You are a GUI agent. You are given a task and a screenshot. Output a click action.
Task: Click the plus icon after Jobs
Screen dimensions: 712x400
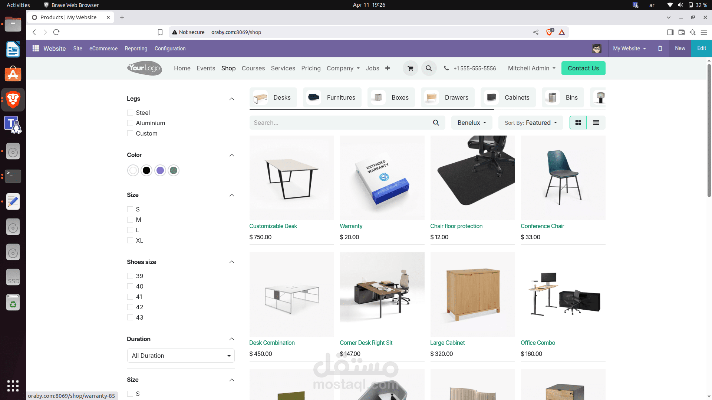[388, 68]
